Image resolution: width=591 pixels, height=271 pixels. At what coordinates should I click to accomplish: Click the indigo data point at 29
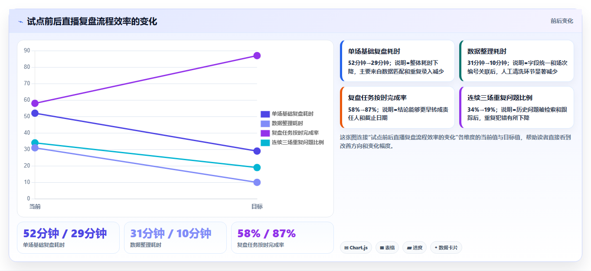tap(257, 151)
